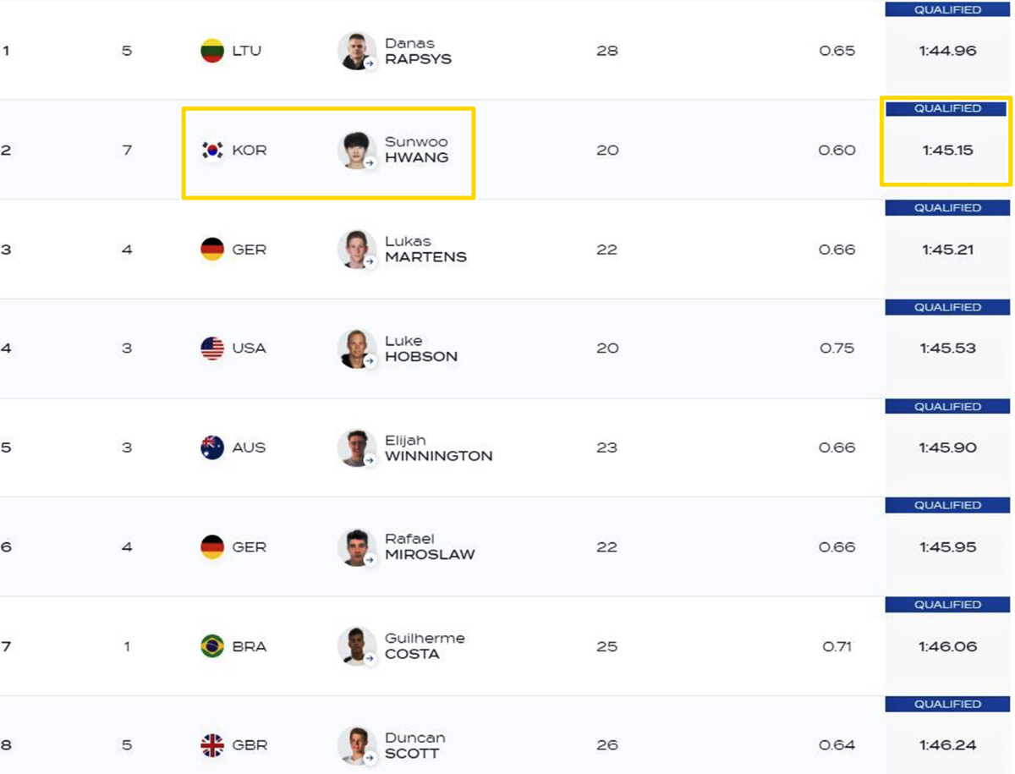Select the 1:45.15 time result

947,151
